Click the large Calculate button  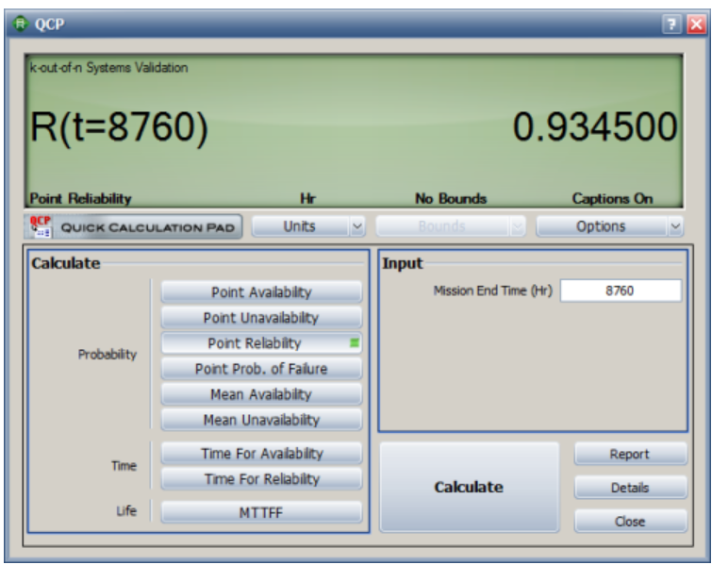469,487
